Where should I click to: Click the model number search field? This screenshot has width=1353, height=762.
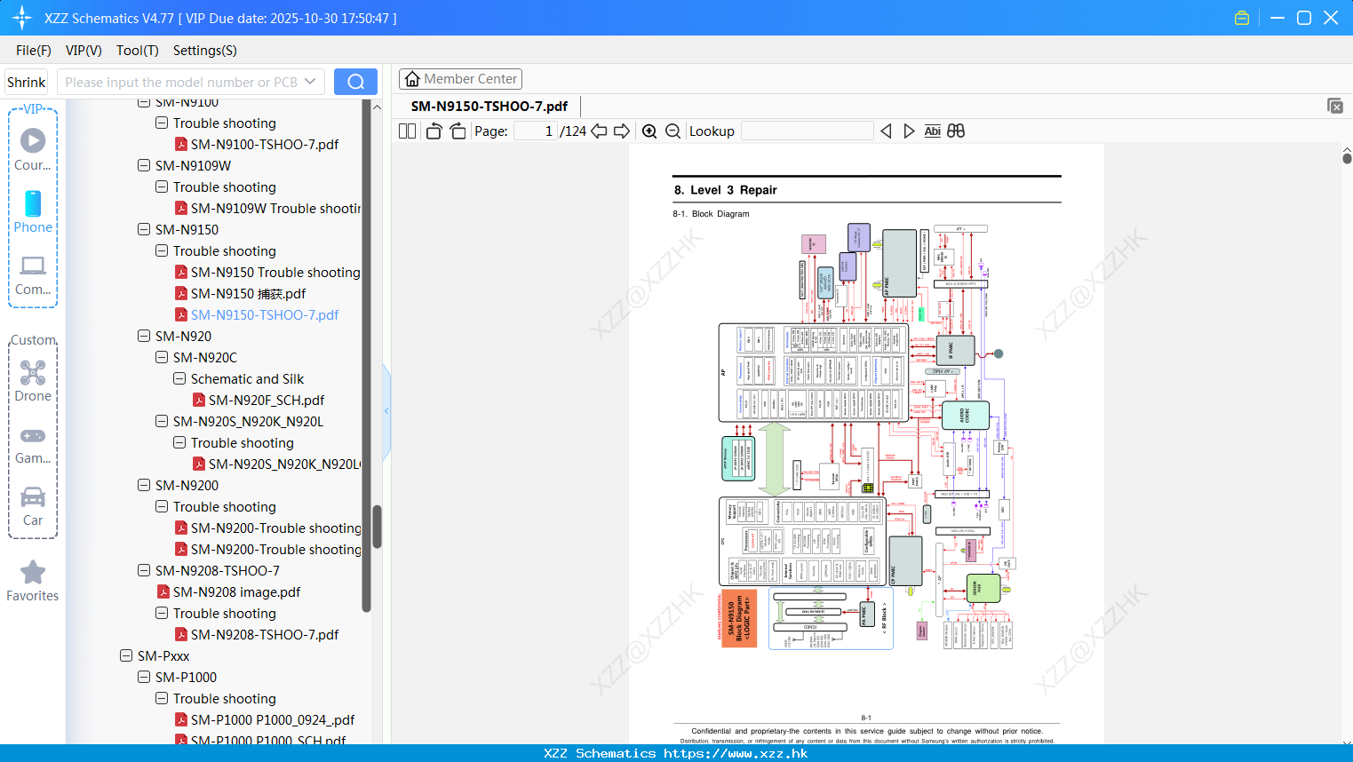click(182, 82)
